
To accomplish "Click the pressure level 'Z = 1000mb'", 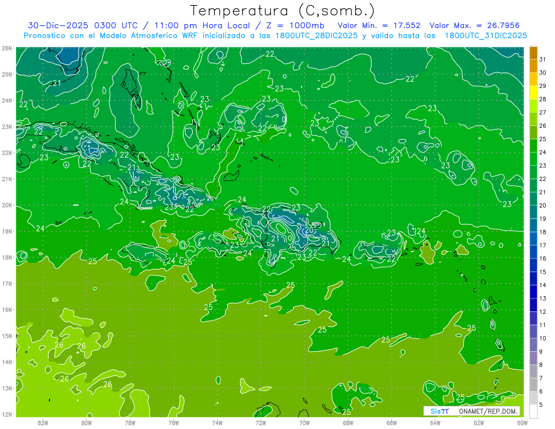I will [293, 25].
